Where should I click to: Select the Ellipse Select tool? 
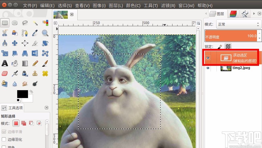pos(15,23)
